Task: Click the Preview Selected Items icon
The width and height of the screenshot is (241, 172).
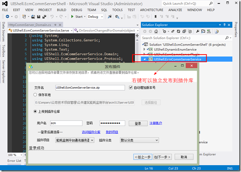Action: click(203, 31)
